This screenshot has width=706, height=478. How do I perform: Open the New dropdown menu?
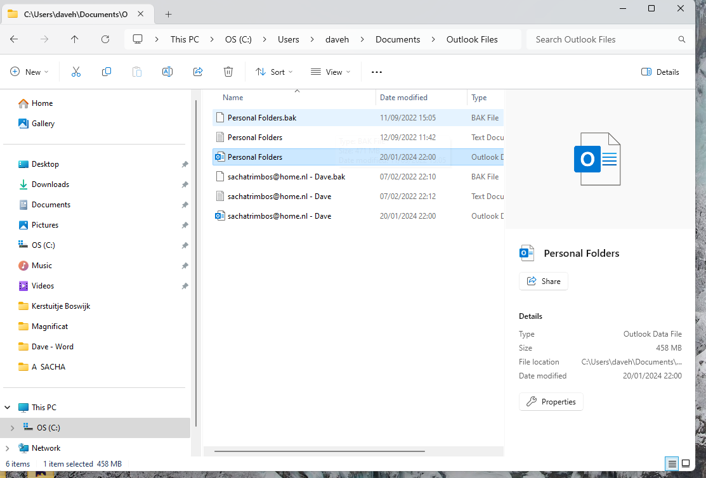[x=29, y=72]
